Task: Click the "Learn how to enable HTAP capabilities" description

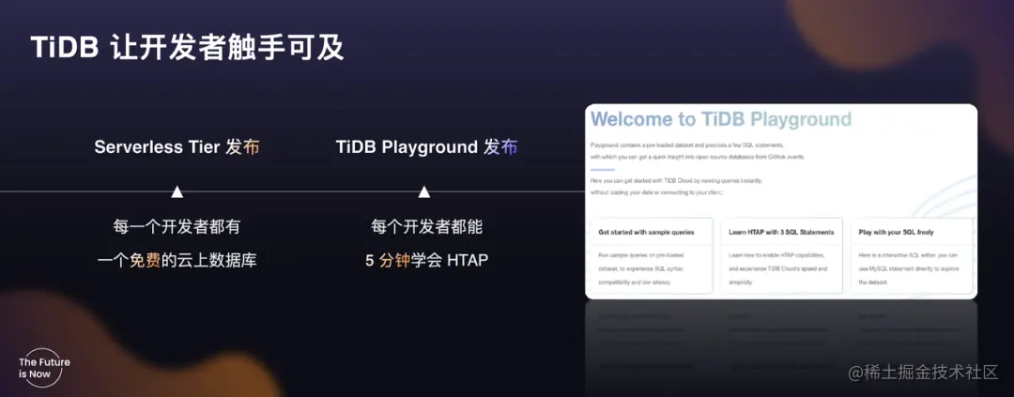Action: coord(778,268)
